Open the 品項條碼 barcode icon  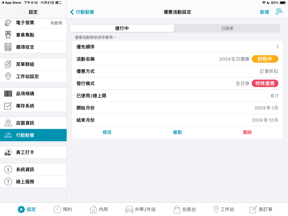(x=8, y=94)
